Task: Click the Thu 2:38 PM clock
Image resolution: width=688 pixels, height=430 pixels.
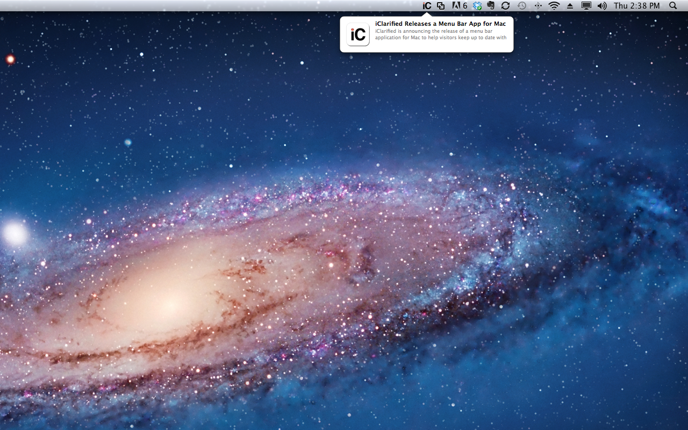Action: (636, 6)
